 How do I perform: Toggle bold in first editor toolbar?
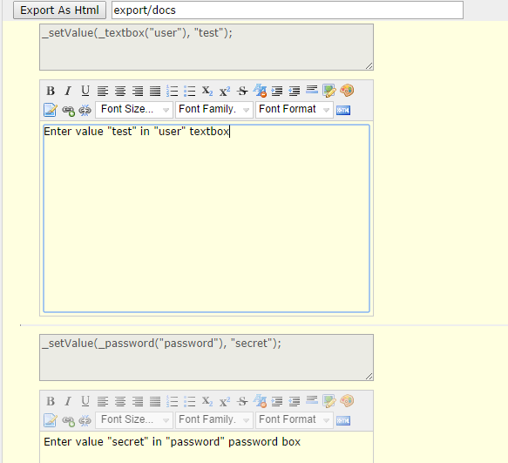click(x=51, y=91)
